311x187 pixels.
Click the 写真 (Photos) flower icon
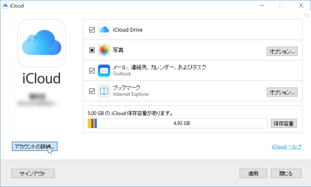click(x=104, y=50)
